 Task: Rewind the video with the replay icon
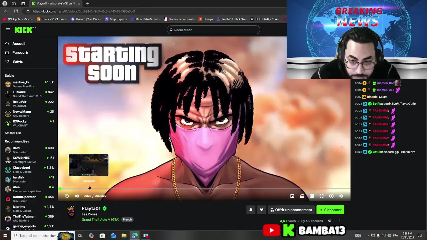[67, 196]
